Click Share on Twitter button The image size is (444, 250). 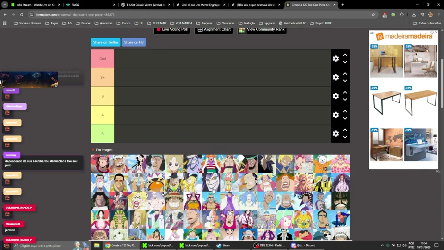point(105,42)
